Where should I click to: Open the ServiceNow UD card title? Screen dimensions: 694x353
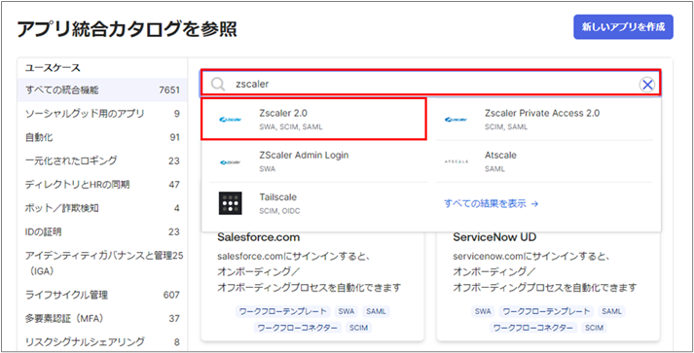point(494,237)
